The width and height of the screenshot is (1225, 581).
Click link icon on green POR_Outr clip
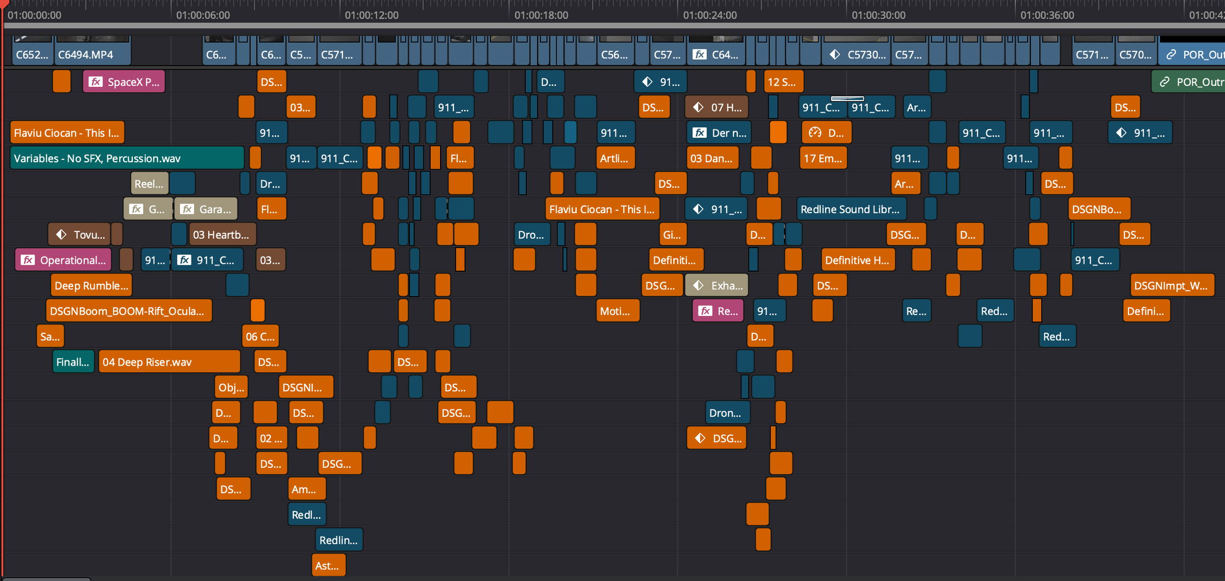(x=1164, y=82)
